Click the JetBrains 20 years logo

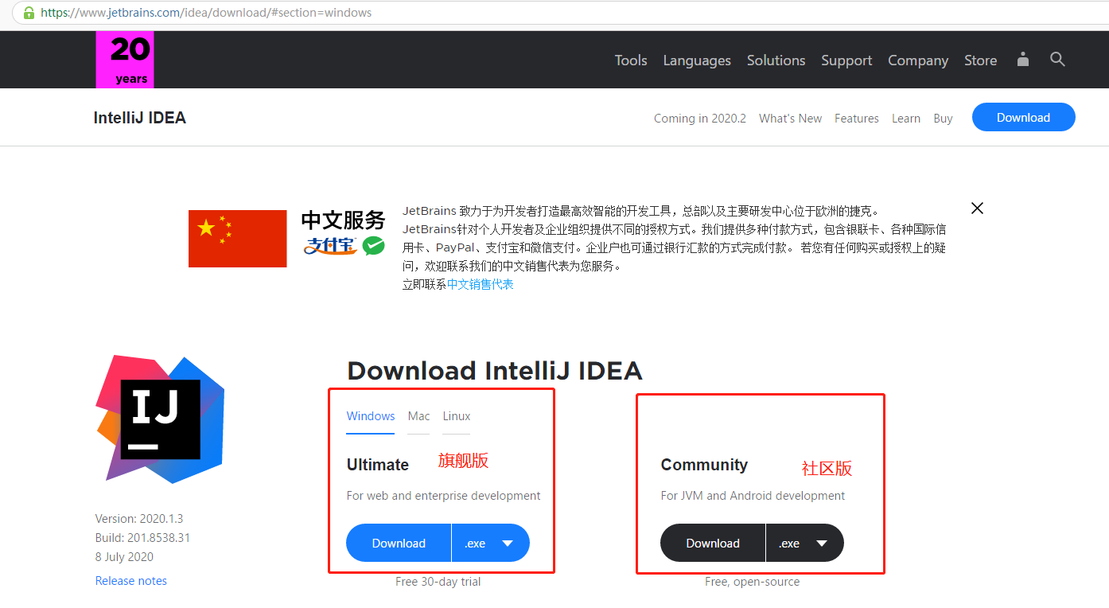pyautogui.click(x=124, y=59)
